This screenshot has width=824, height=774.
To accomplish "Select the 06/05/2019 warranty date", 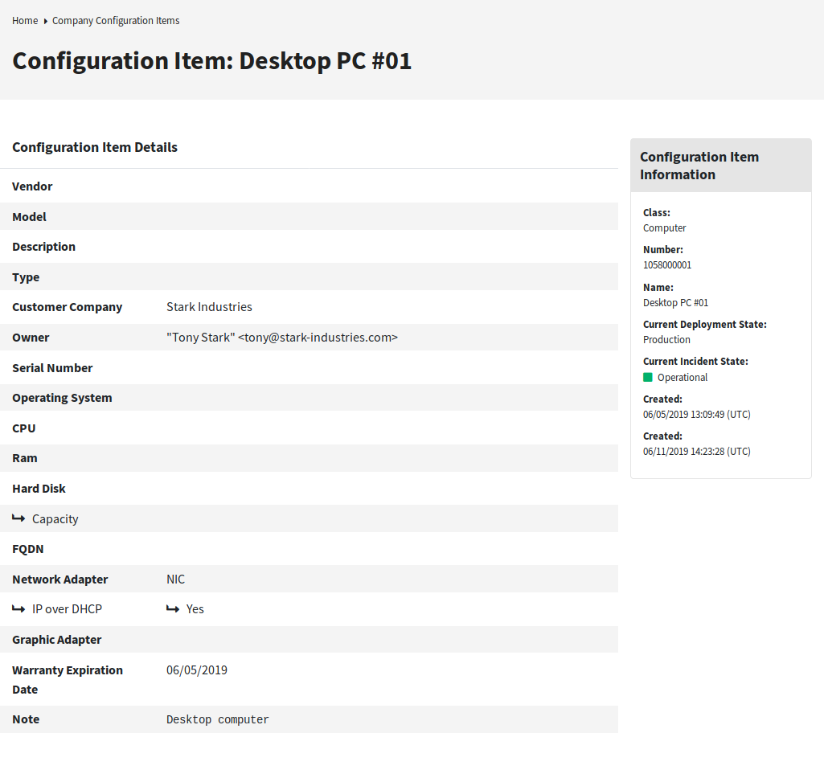I will 197,670.
